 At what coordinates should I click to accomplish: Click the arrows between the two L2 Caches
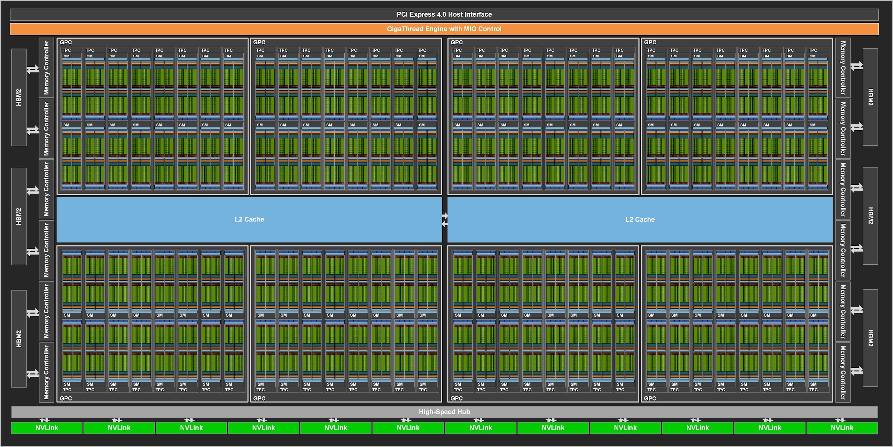point(445,220)
